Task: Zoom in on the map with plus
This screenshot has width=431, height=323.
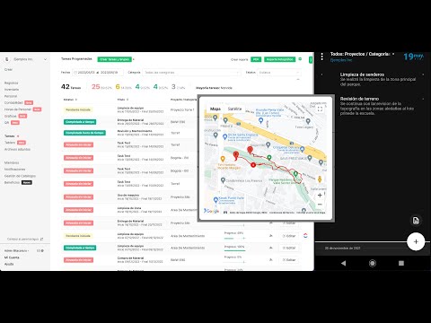Action: coord(320,196)
